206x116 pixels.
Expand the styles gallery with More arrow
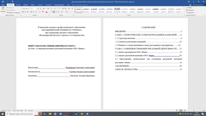pyautogui.click(x=184, y=12)
